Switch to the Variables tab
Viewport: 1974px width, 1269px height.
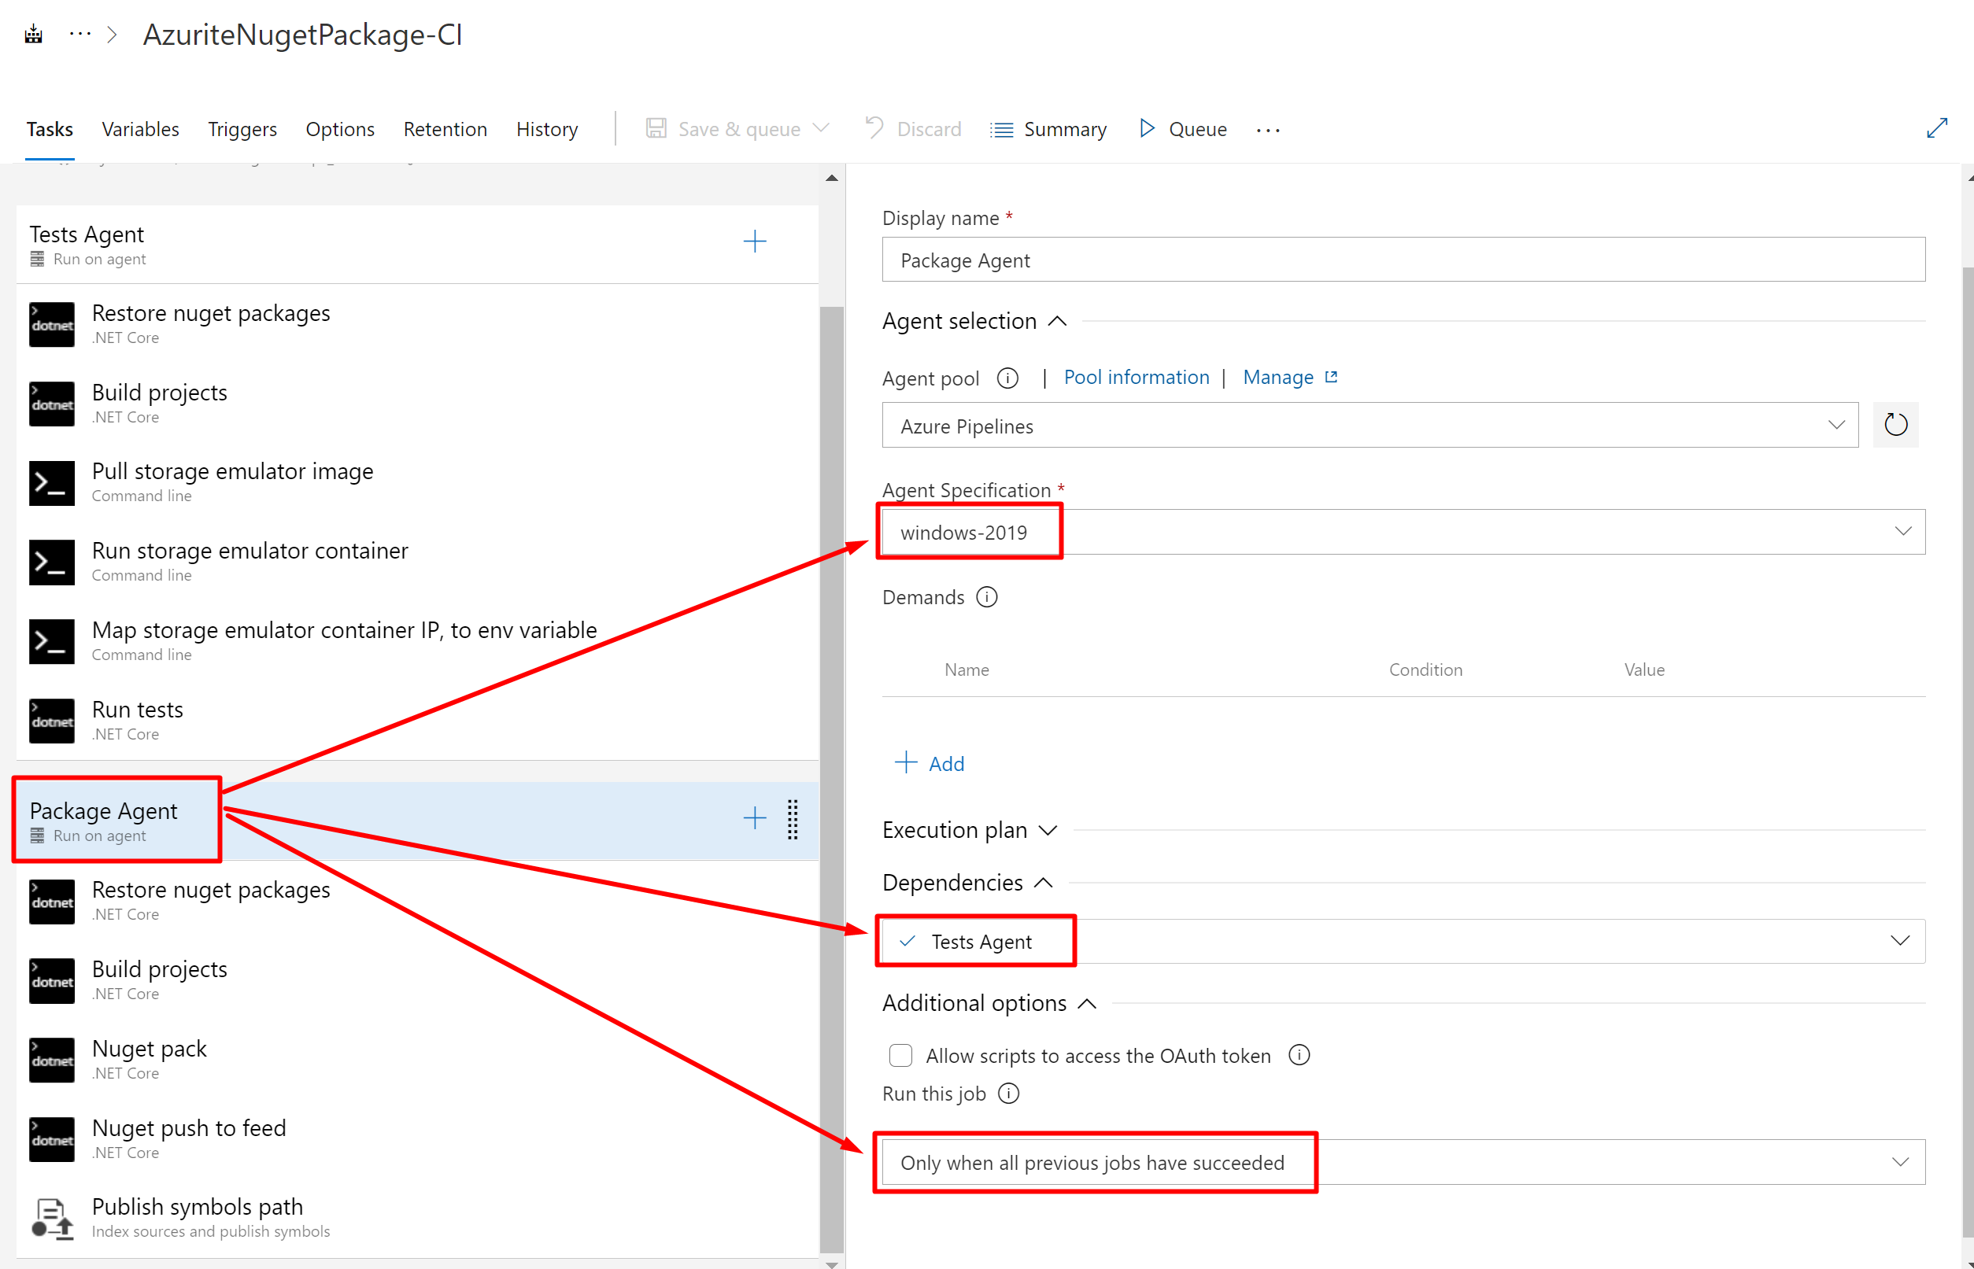coord(140,129)
